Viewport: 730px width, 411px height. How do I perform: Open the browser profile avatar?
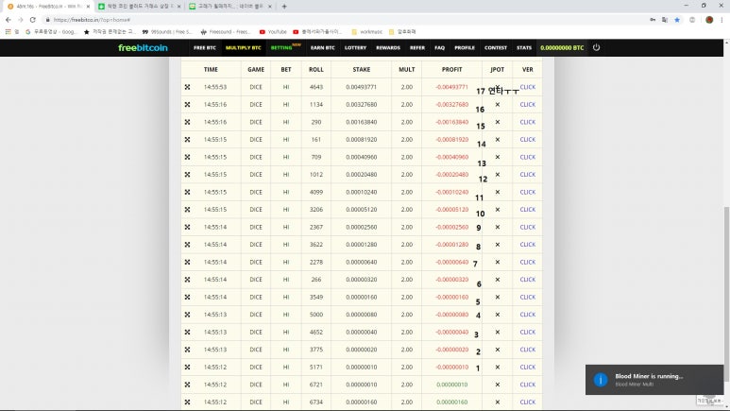pos(709,20)
